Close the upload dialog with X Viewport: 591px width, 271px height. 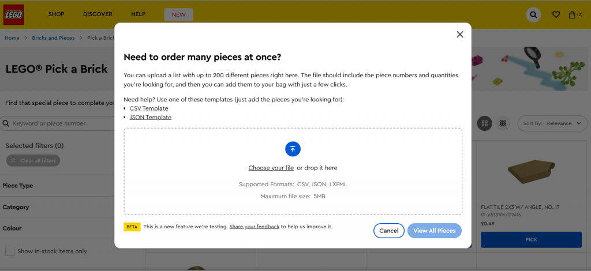(x=460, y=35)
